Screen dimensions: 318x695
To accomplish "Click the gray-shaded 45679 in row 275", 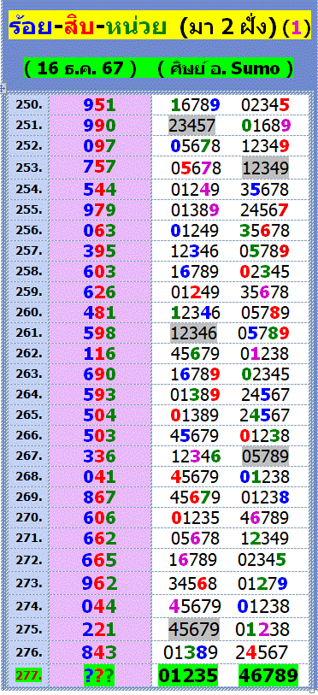I will (194, 629).
